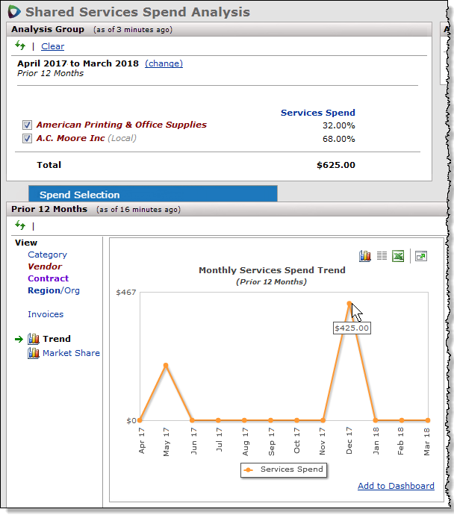The image size is (454, 515).
Task: Click the Dec 17 peak data point
Action: tap(349, 304)
